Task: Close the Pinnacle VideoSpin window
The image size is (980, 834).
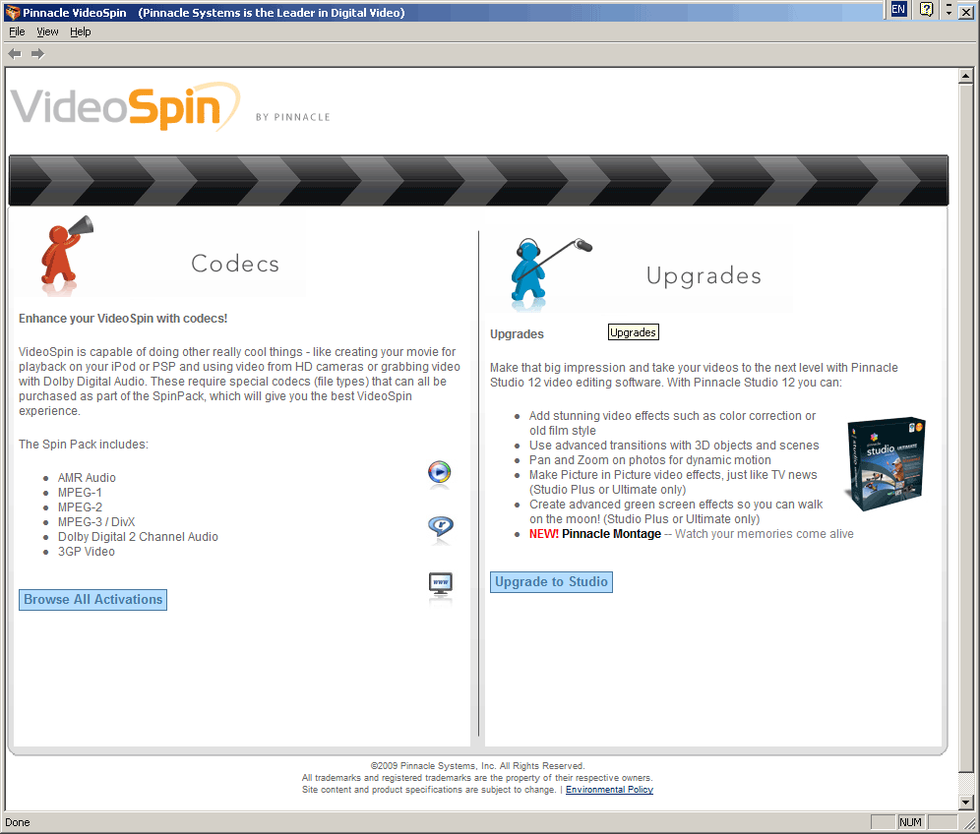Action: tap(965, 11)
